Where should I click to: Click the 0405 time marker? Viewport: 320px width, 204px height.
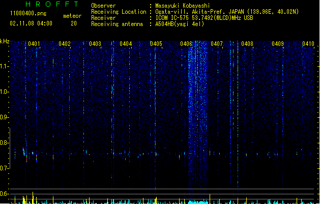pyautogui.click(x=156, y=44)
